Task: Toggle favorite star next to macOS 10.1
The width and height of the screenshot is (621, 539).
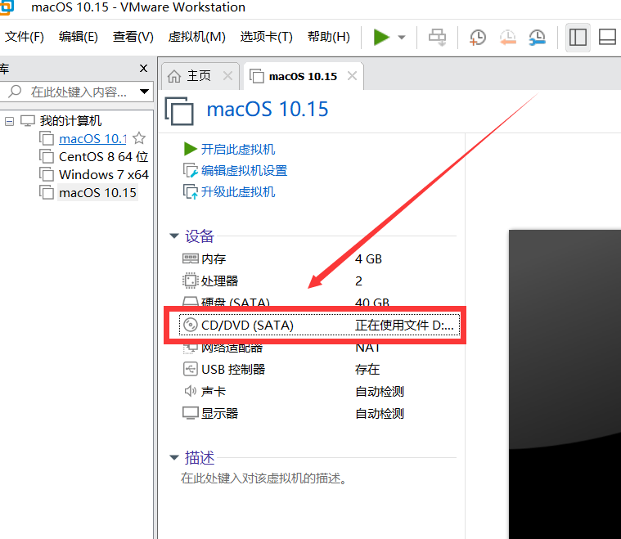Action: click(x=139, y=138)
